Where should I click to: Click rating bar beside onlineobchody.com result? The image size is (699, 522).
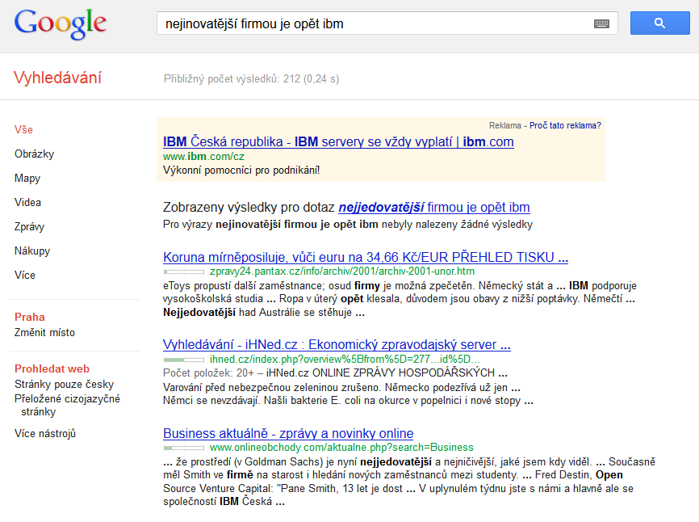pos(184,448)
